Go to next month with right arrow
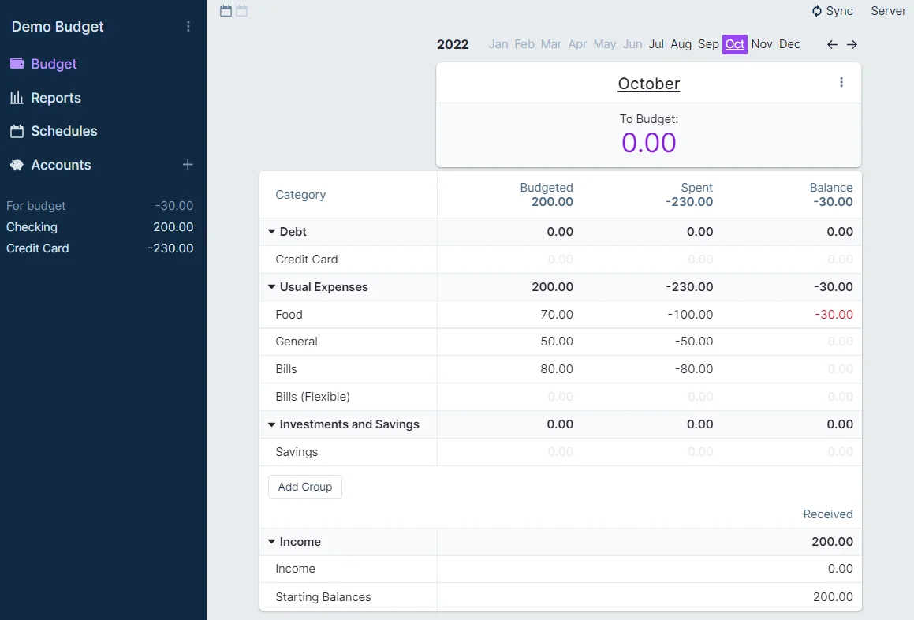Viewport: 914px width, 620px height. point(852,44)
